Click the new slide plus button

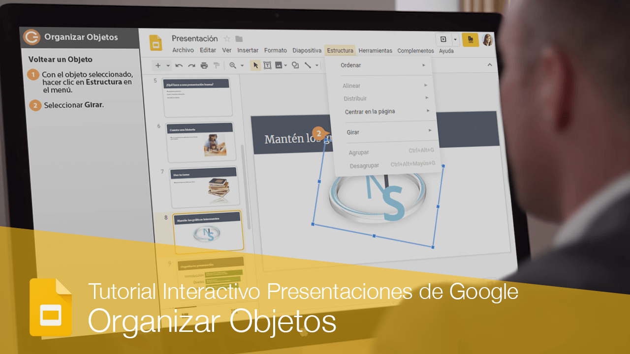click(158, 65)
